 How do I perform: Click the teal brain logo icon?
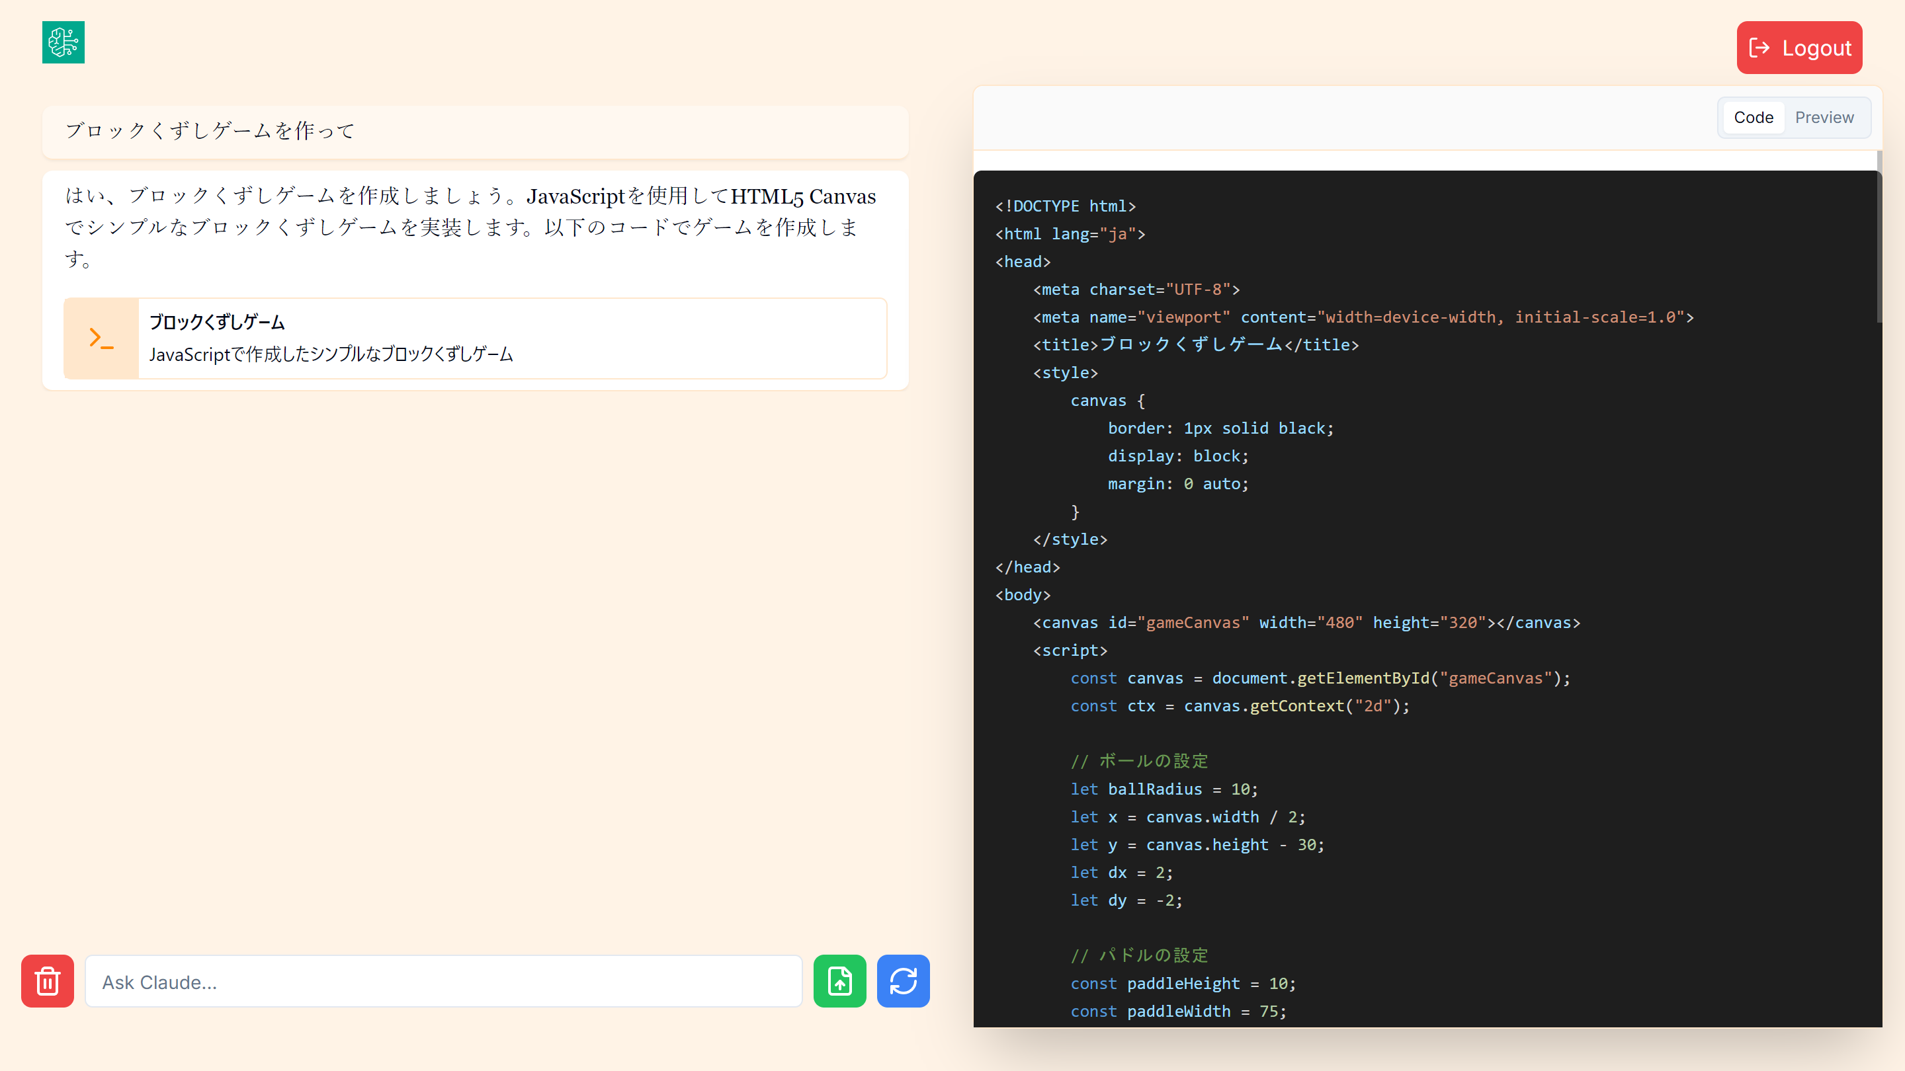(63, 42)
